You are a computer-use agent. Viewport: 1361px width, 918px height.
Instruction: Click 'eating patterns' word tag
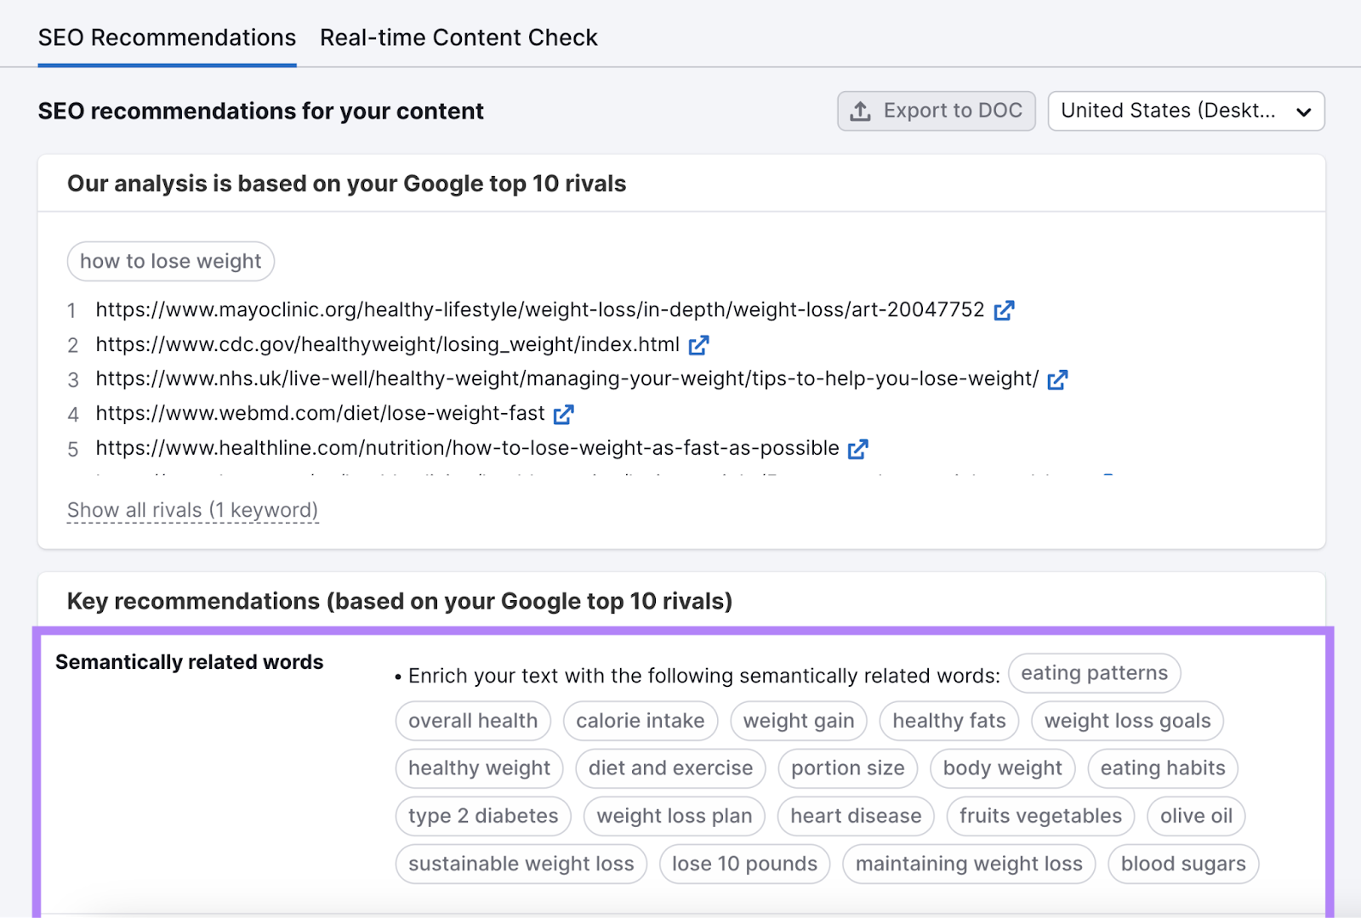1094,673
